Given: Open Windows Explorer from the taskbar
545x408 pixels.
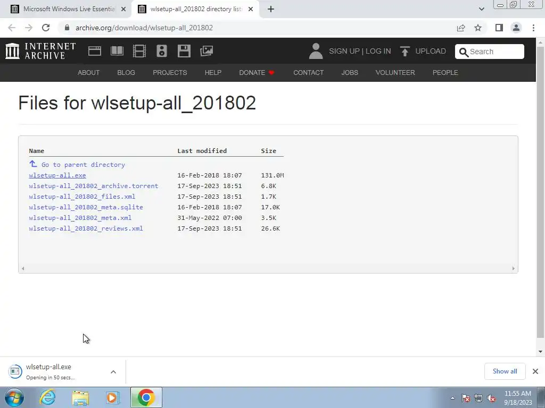Looking at the screenshot, I should point(80,397).
